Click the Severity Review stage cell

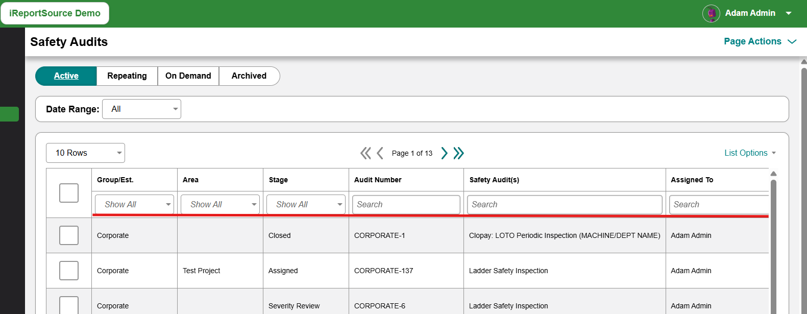[294, 306]
